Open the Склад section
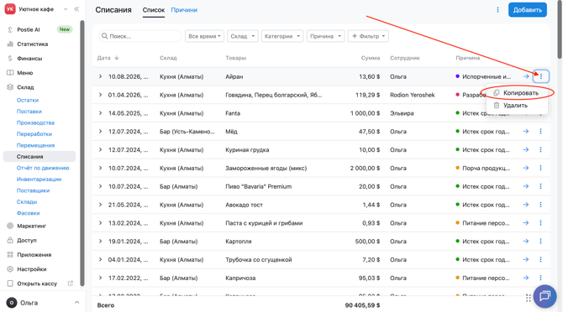The width and height of the screenshot is (563, 312). pyautogui.click(x=25, y=87)
